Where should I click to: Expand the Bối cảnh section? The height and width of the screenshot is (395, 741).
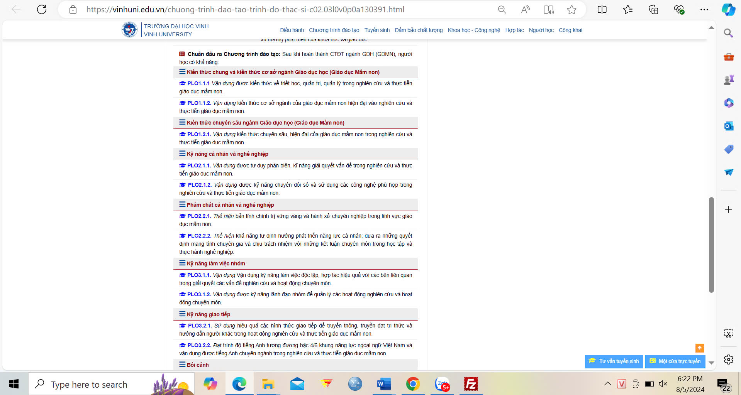[x=295, y=365]
